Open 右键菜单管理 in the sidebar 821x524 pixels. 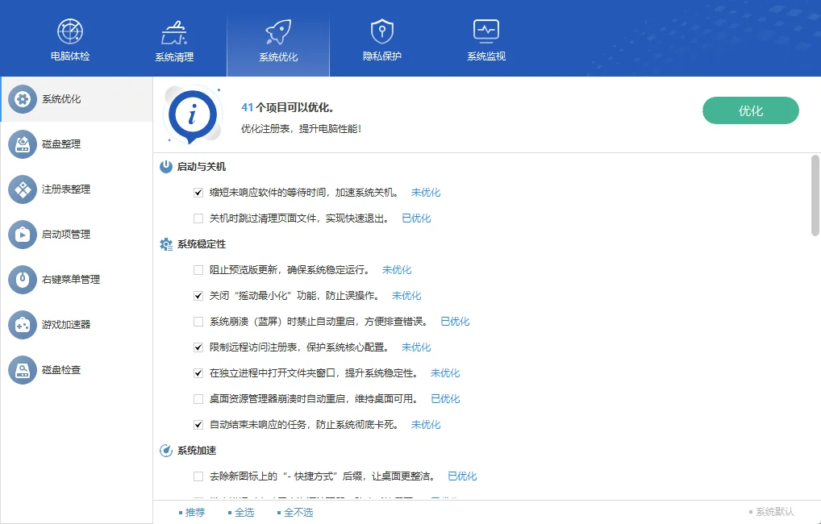tap(71, 279)
